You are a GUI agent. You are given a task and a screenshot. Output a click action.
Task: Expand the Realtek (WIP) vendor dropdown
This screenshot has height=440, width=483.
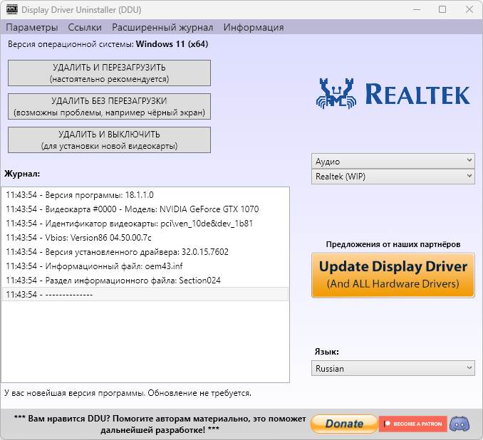(393, 177)
